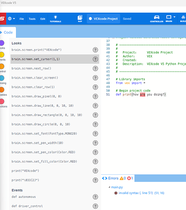This screenshot has height=210, width=186.
Task: Select the def autonomous command
Action: point(24,197)
